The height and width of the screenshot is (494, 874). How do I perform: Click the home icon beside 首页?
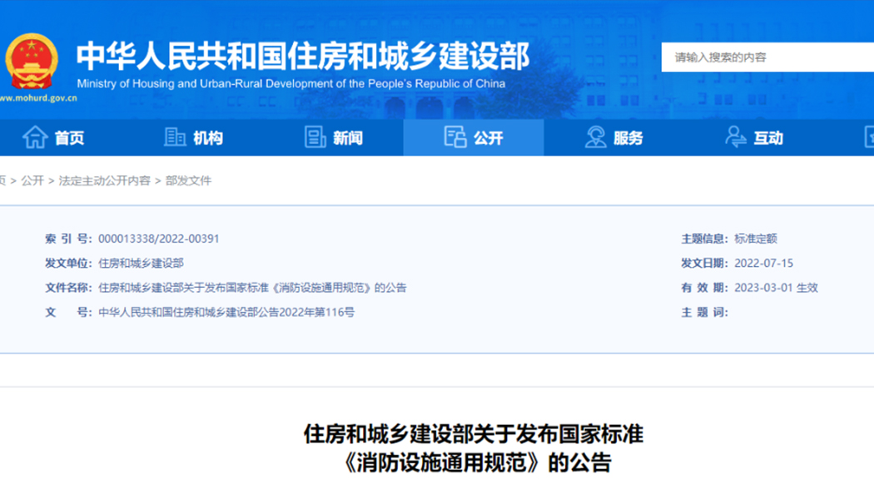pyautogui.click(x=35, y=137)
